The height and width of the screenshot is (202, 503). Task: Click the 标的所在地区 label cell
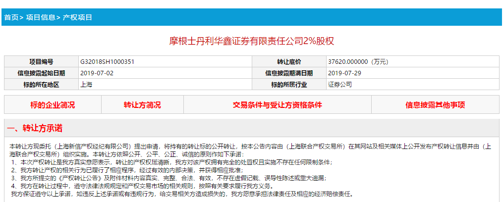coord(41,85)
